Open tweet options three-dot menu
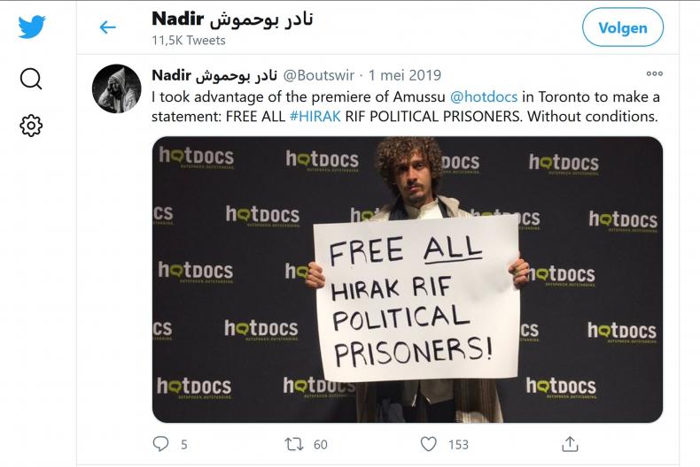The width and height of the screenshot is (700, 467). [x=655, y=73]
